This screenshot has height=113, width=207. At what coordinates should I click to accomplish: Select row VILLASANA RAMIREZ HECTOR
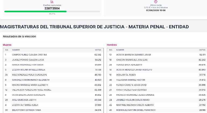[x=157, y=80]
